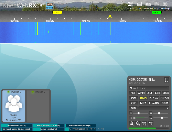This screenshot has height=132, width=172.
Task: Switch demodulator to D-Star mode
Action: (x=154, y=98)
